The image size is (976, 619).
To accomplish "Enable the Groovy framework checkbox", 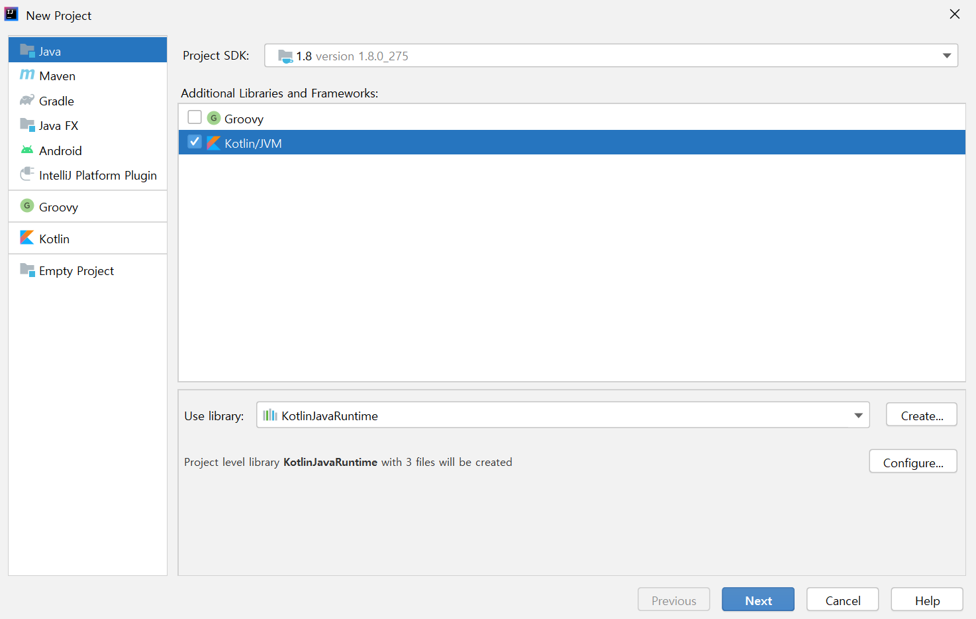I will 195,117.
